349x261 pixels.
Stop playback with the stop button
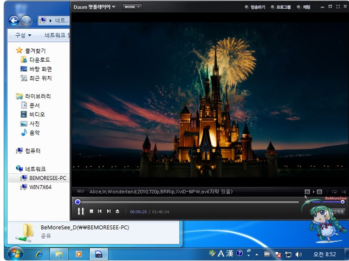click(91, 211)
